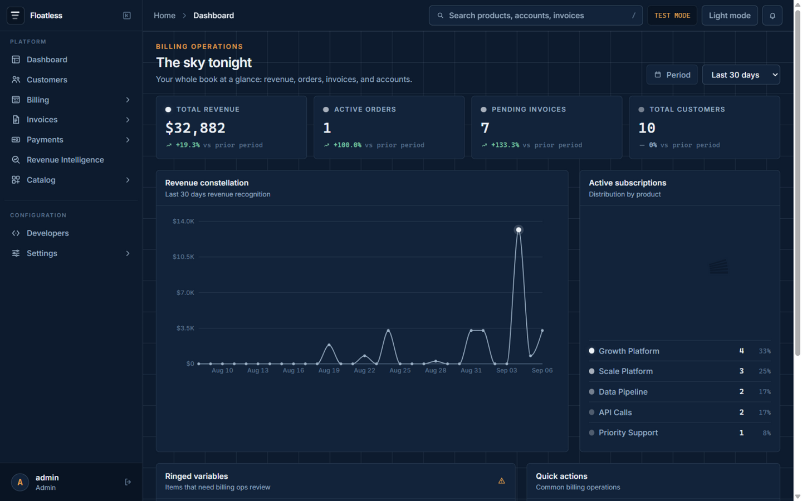Go to the Home breadcrumb link
This screenshot has width=802, height=501.
[164, 16]
